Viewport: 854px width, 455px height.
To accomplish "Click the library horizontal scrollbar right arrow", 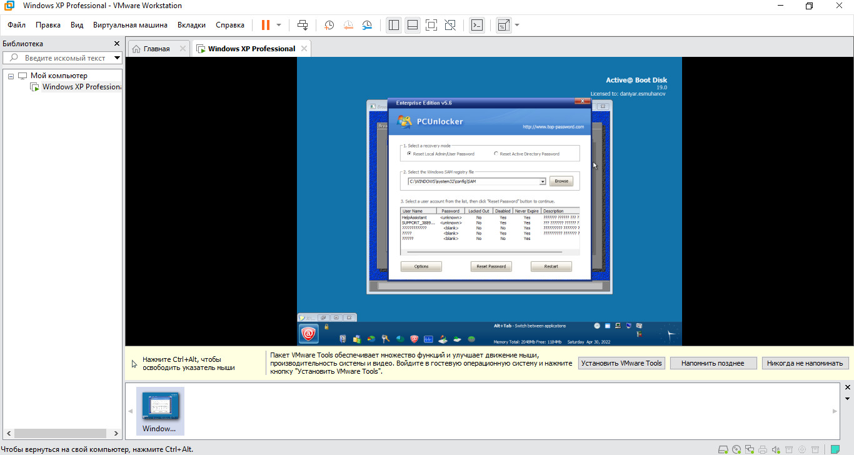I will click(116, 433).
